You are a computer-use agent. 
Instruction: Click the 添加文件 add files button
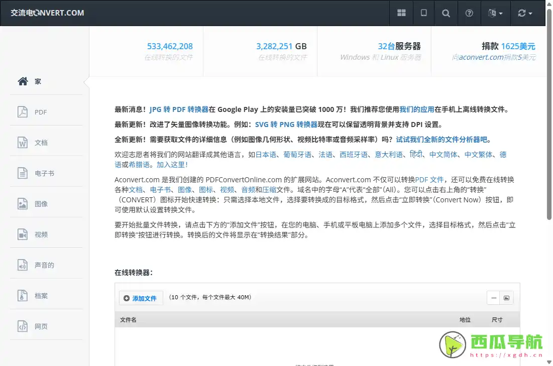141,298
